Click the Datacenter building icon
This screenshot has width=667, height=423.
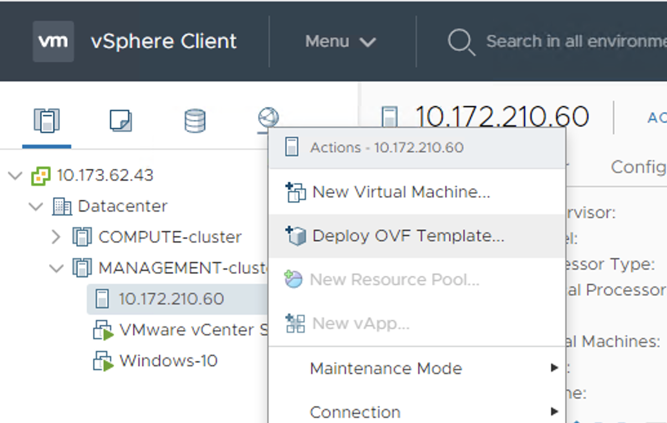[62, 206]
